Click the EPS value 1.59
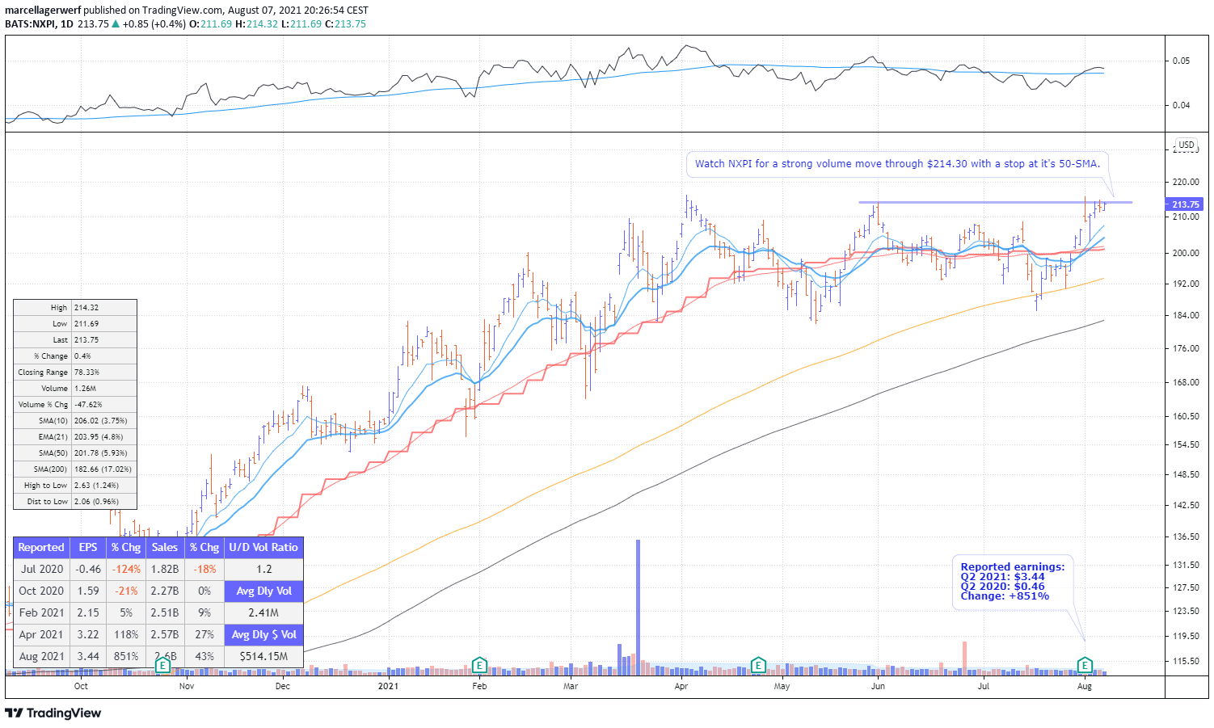Screen dimensions: 1214x728 click(x=88, y=591)
